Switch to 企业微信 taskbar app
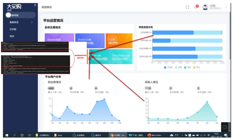This screenshot has width=233, height=139. [78, 135]
